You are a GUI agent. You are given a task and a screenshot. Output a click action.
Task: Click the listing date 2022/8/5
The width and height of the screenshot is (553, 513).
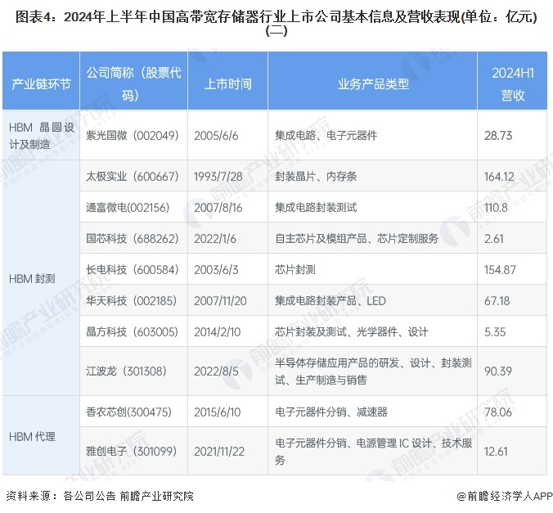point(216,371)
